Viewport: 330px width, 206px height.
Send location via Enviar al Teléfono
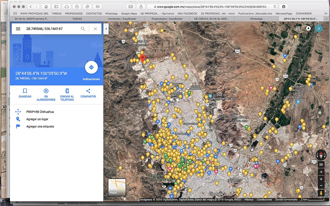[67, 93]
